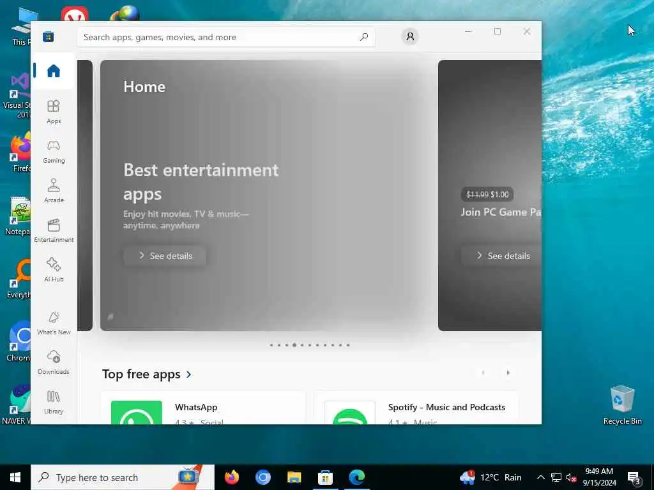Select the Firefox desktop shortcut
Viewport: 654px width, 490px height.
(x=21, y=152)
